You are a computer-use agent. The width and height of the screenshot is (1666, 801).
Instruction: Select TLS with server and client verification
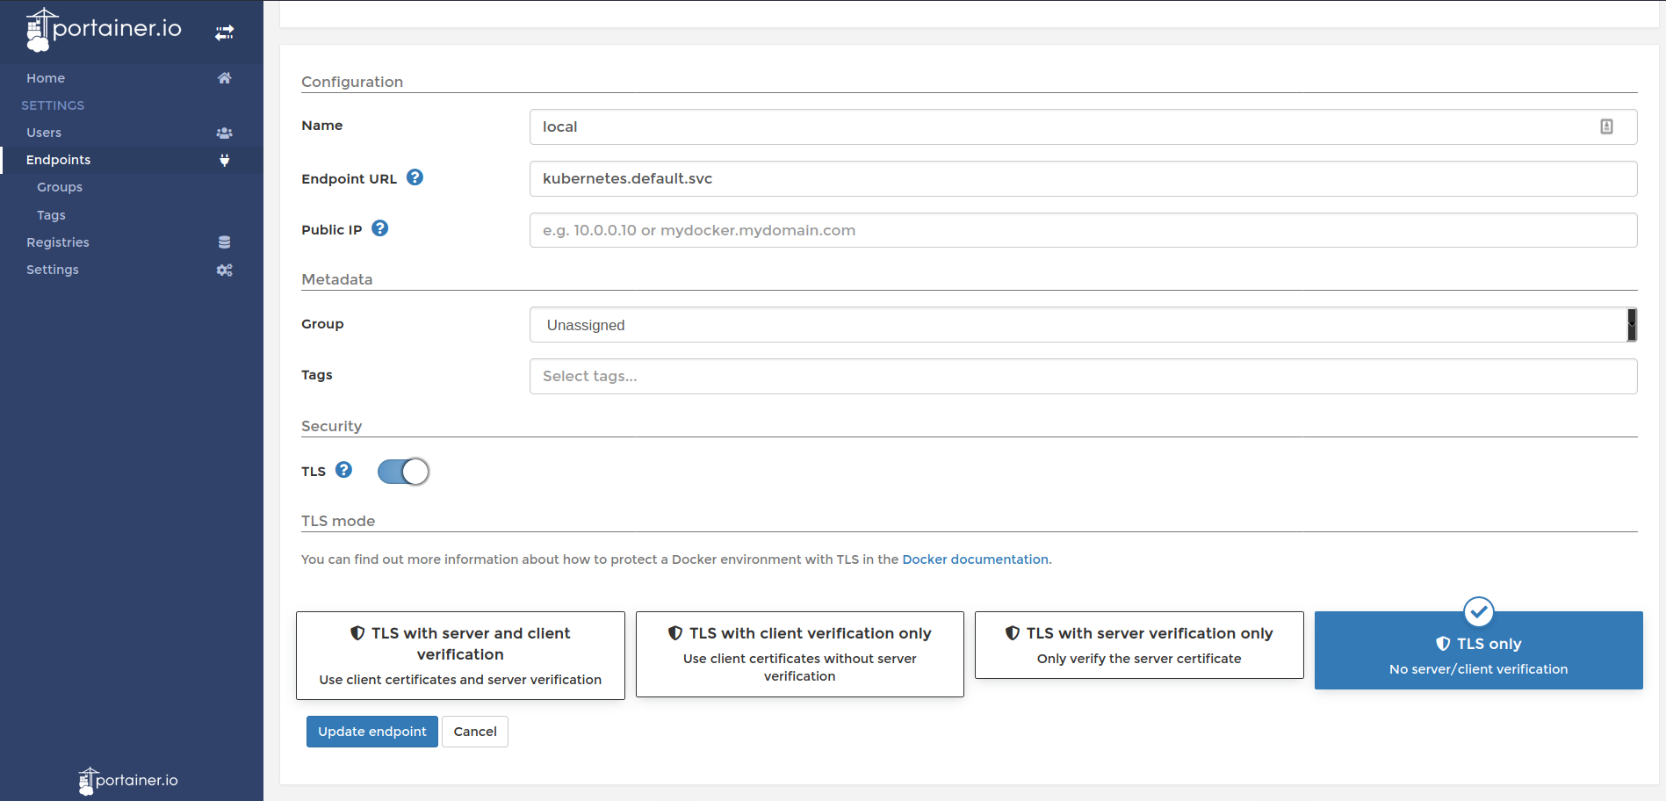(460, 655)
